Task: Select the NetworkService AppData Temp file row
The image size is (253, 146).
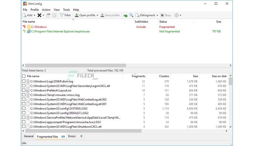Action: click(x=125, y=117)
